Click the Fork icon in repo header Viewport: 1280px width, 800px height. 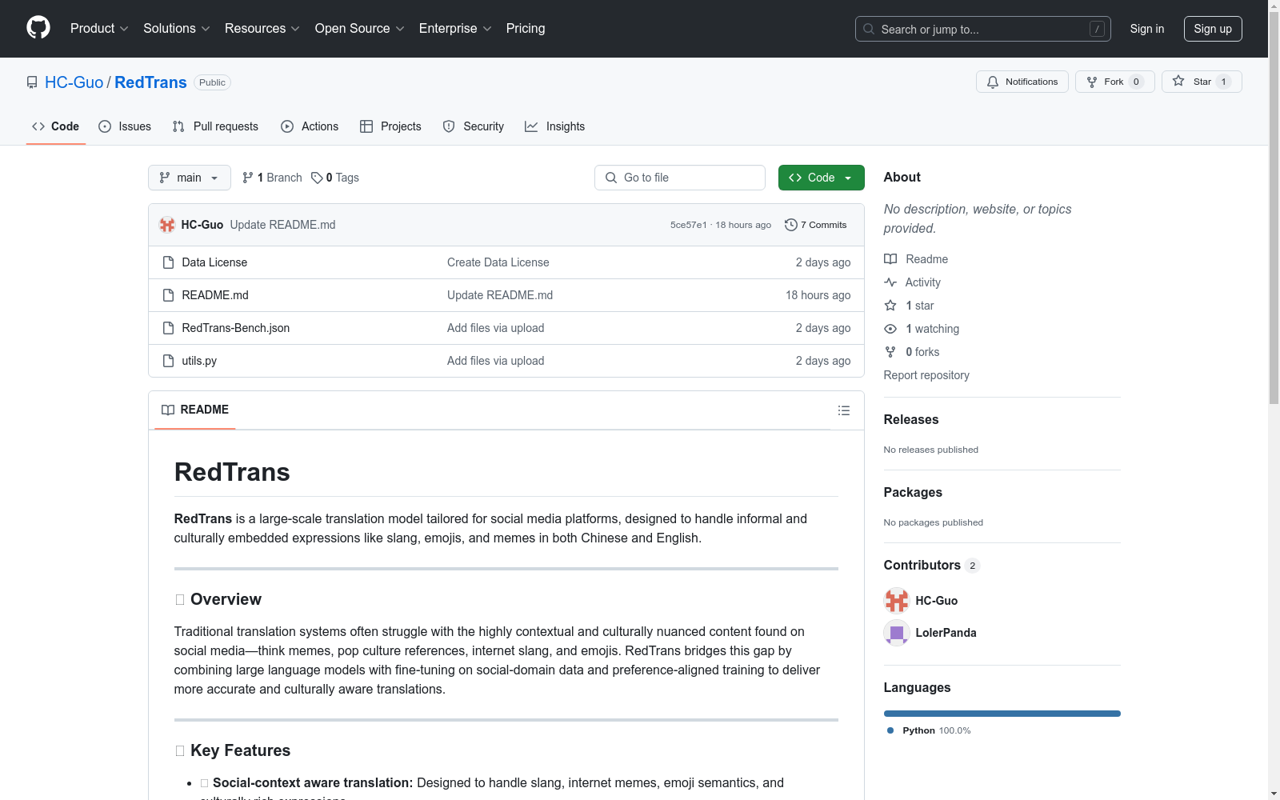pyautogui.click(x=1092, y=82)
